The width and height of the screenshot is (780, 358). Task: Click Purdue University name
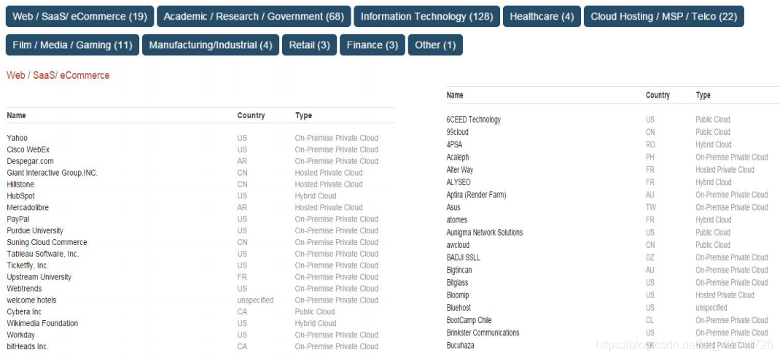pos(35,230)
